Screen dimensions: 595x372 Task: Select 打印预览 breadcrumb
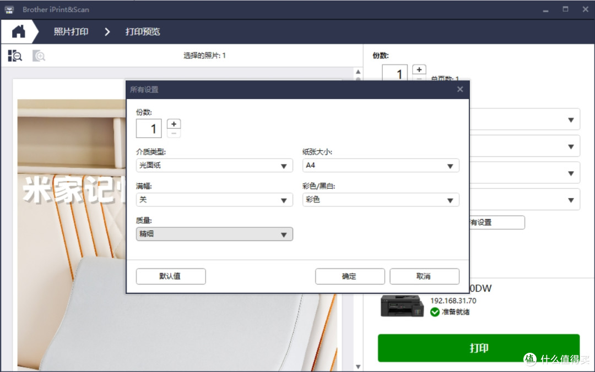coord(143,31)
